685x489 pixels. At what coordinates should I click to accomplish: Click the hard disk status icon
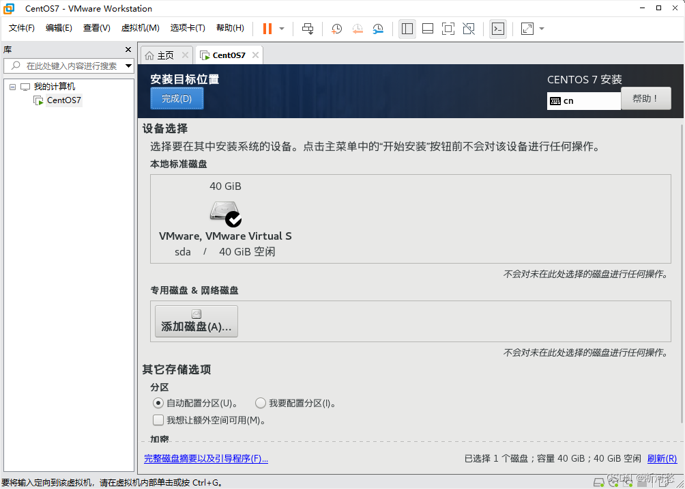(598, 482)
